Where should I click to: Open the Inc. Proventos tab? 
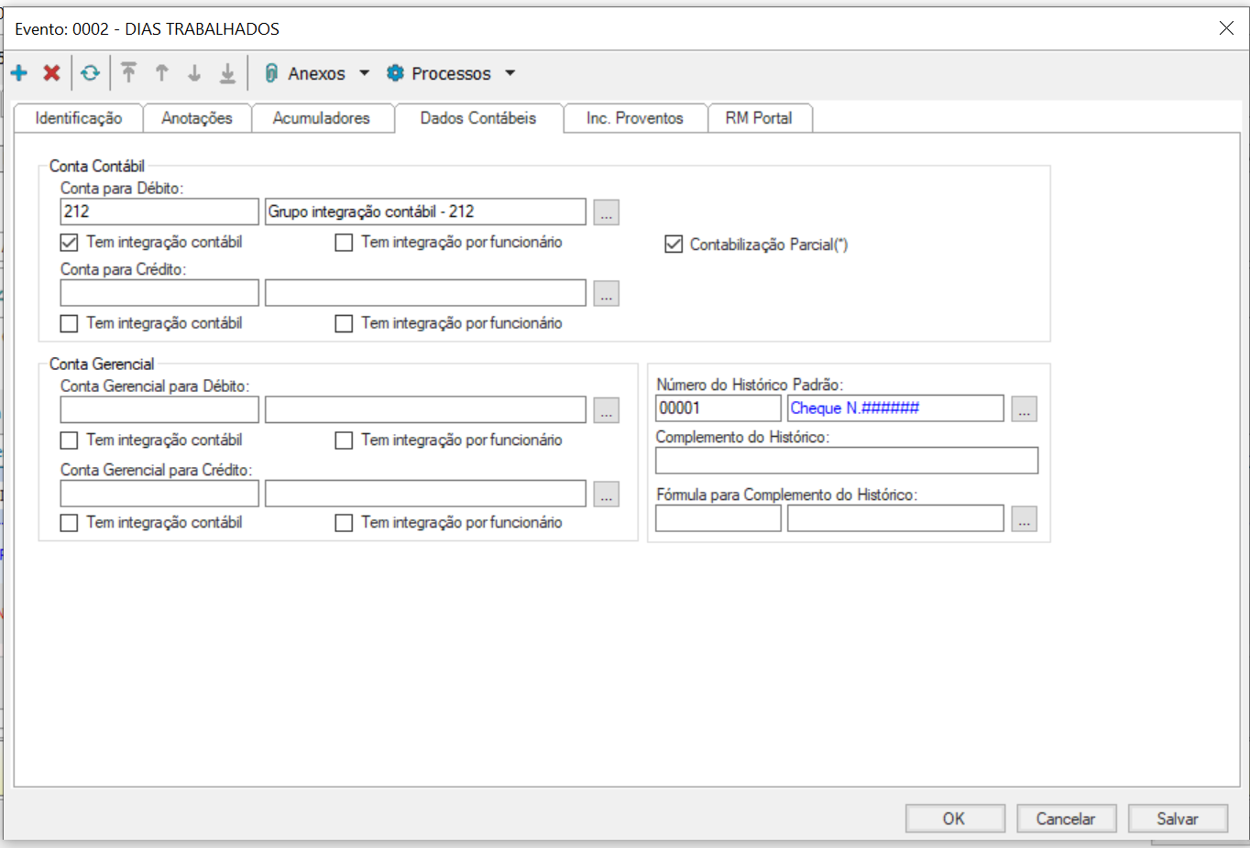[x=635, y=118]
